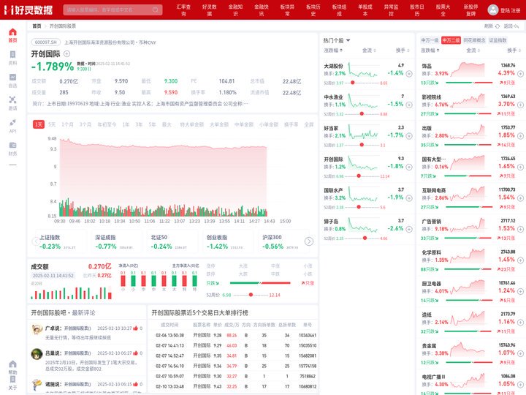Image resolution: width=526 pixels, height=395 pixels.
Task: Open the 关于 about sidebar icon
Action: click(12, 383)
